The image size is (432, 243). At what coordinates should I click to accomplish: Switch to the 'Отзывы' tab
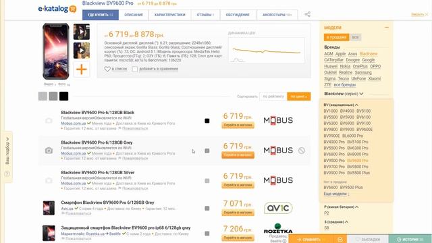click(205, 15)
